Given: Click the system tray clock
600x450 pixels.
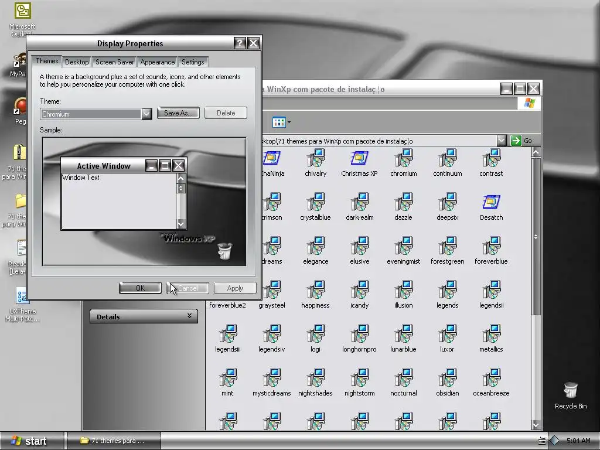Looking at the screenshot, I should pyautogui.click(x=579, y=441).
